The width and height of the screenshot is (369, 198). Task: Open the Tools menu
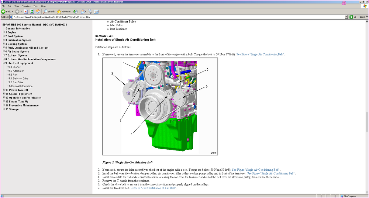pyautogui.click(x=36, y=6)
